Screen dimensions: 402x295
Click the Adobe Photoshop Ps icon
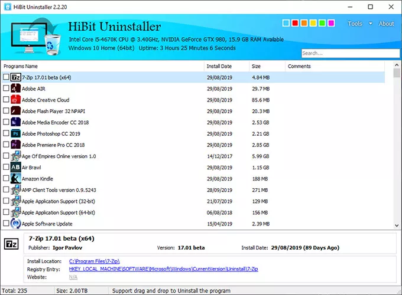(15, 133)
